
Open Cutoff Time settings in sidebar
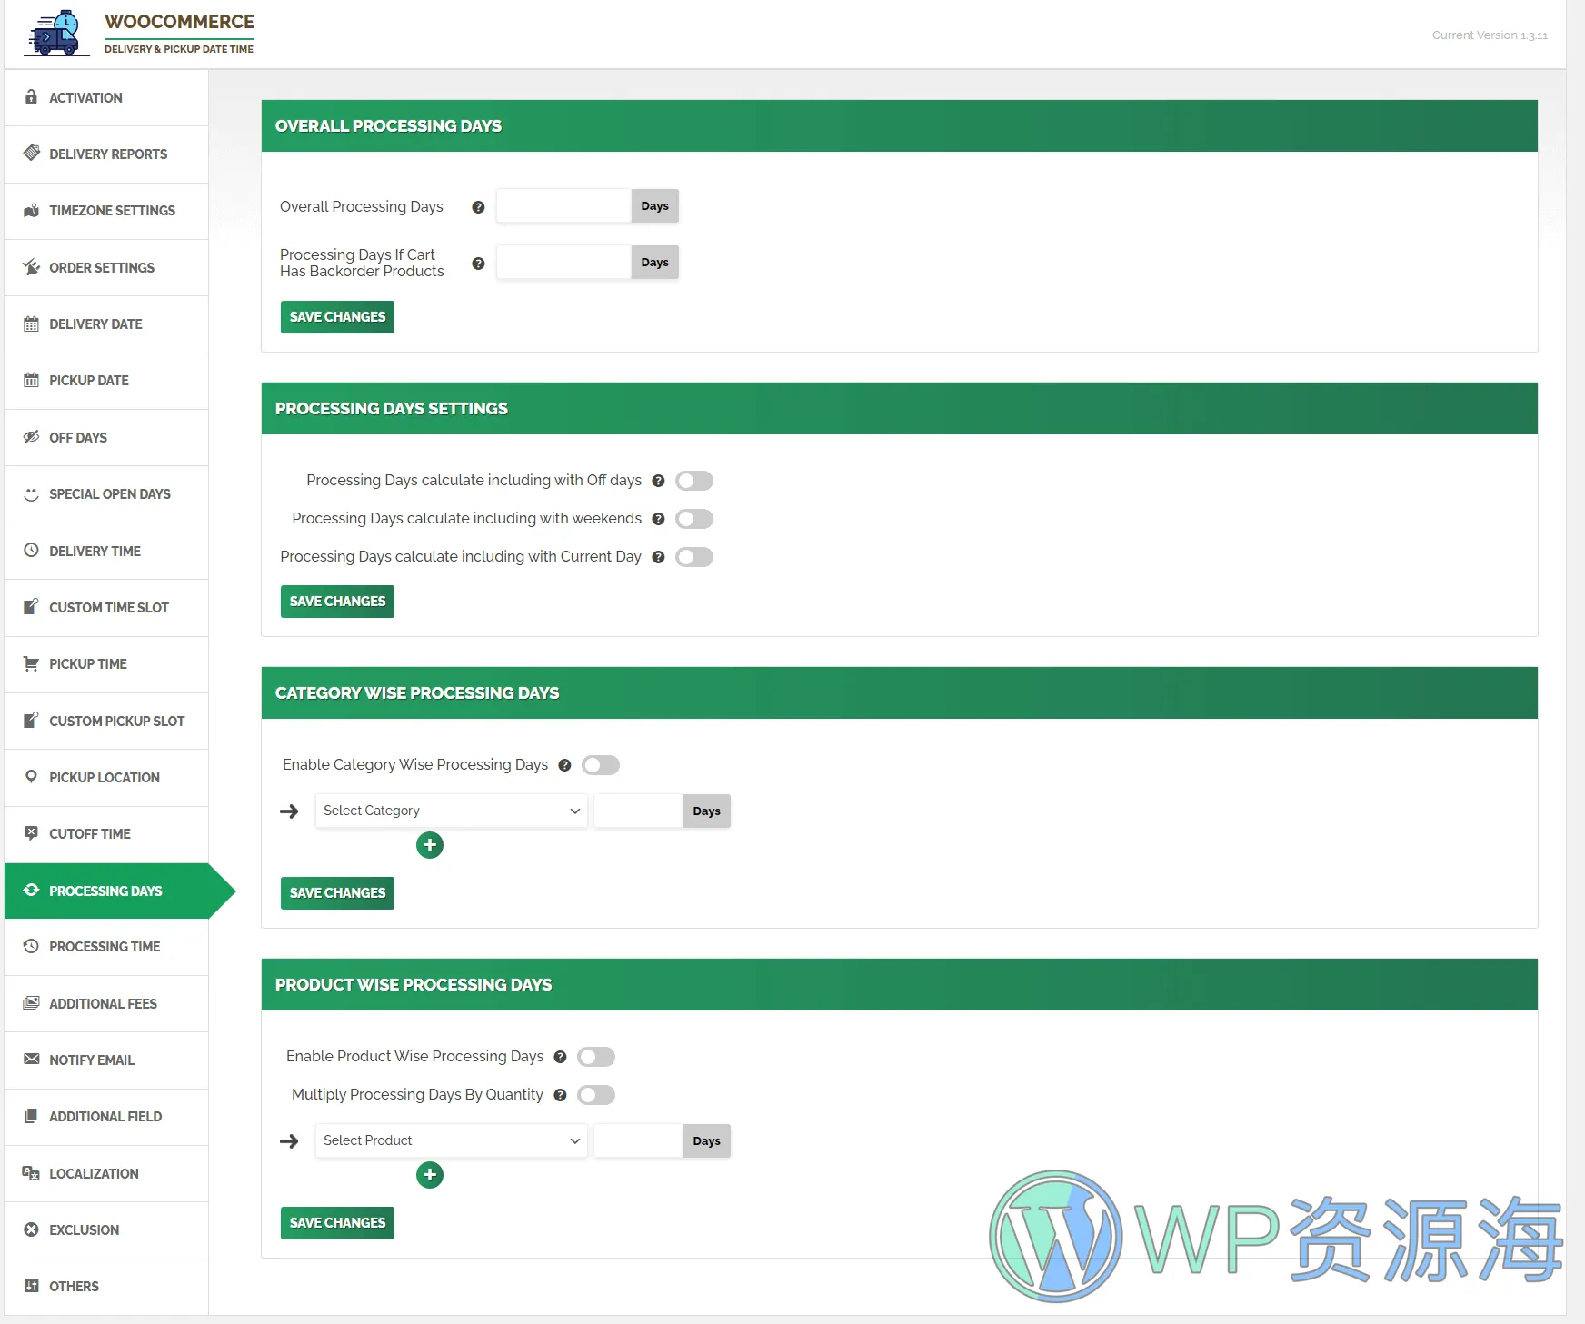pyautogui.click(x=90, y=834)
